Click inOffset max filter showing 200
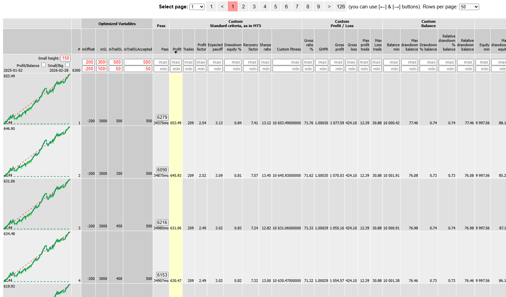The image size is (506, 297). [x=88, y=62]
